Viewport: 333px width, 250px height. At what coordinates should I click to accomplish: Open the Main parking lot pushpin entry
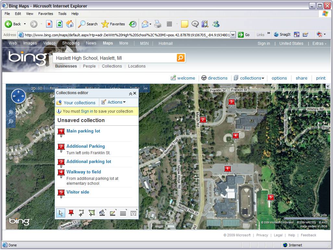(x=83, y=131)
